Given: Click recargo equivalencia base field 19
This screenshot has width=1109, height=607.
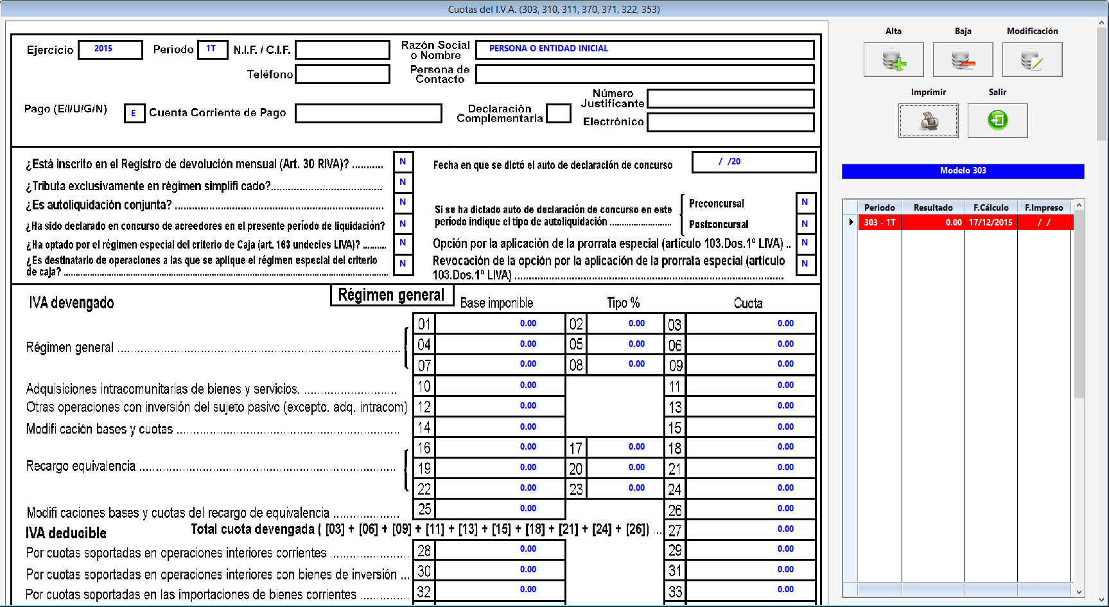Looking at the screenshot, I should point(500,468).
